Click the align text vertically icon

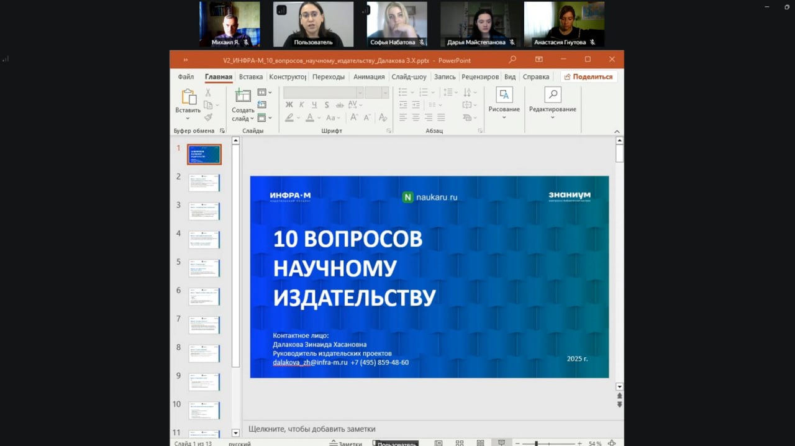[x=467, y=105]
